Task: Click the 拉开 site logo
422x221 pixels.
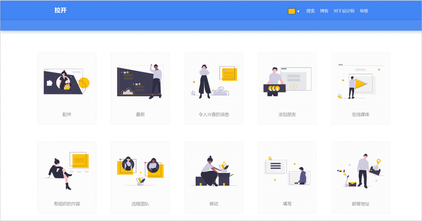Action: point(60,10)
